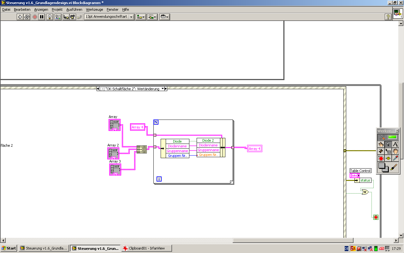Viewport: 404px width, 253px height.
Task: Click the loop iteration i terminal
Action: click(x=159, y=179)
